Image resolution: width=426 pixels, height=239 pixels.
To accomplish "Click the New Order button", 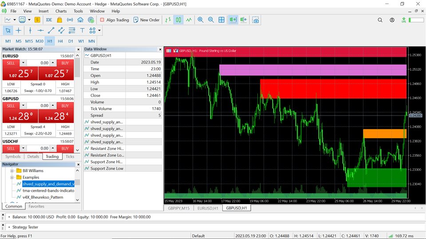I will [146, 20].
